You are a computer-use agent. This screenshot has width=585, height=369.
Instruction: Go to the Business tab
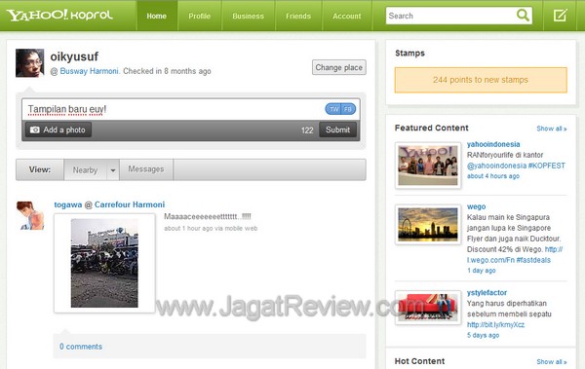point(248,16)
